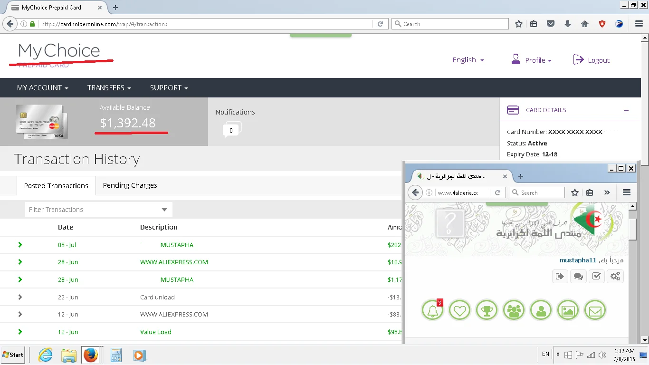Switch to the Pending Charges tab
649x365 pixels.
coord(130,185)
